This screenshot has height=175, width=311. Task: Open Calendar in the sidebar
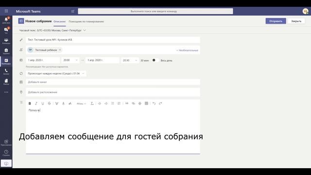click(6, 61)
